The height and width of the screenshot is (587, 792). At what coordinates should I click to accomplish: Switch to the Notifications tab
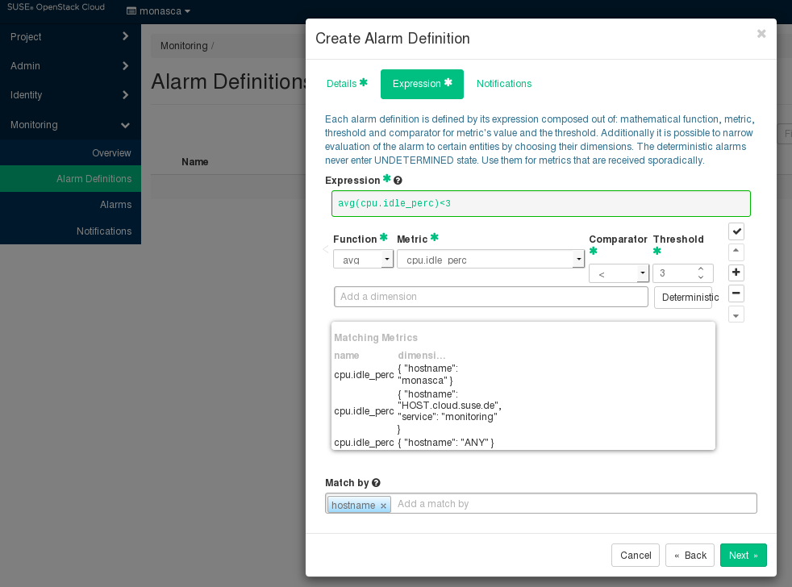(504, 84)
